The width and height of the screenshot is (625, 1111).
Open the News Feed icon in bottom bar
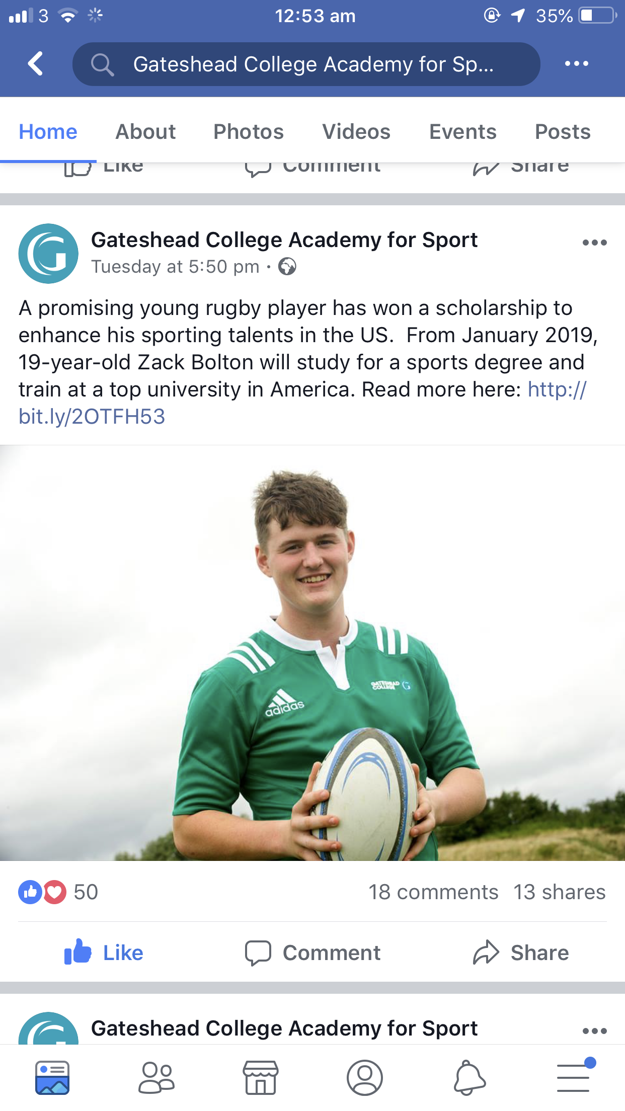(x=52, y=1078)
